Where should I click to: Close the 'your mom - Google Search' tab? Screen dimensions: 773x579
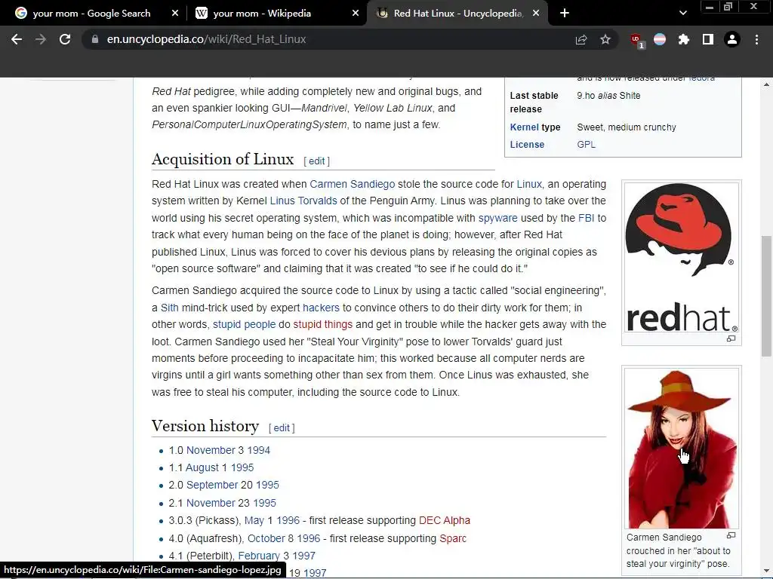175,14
